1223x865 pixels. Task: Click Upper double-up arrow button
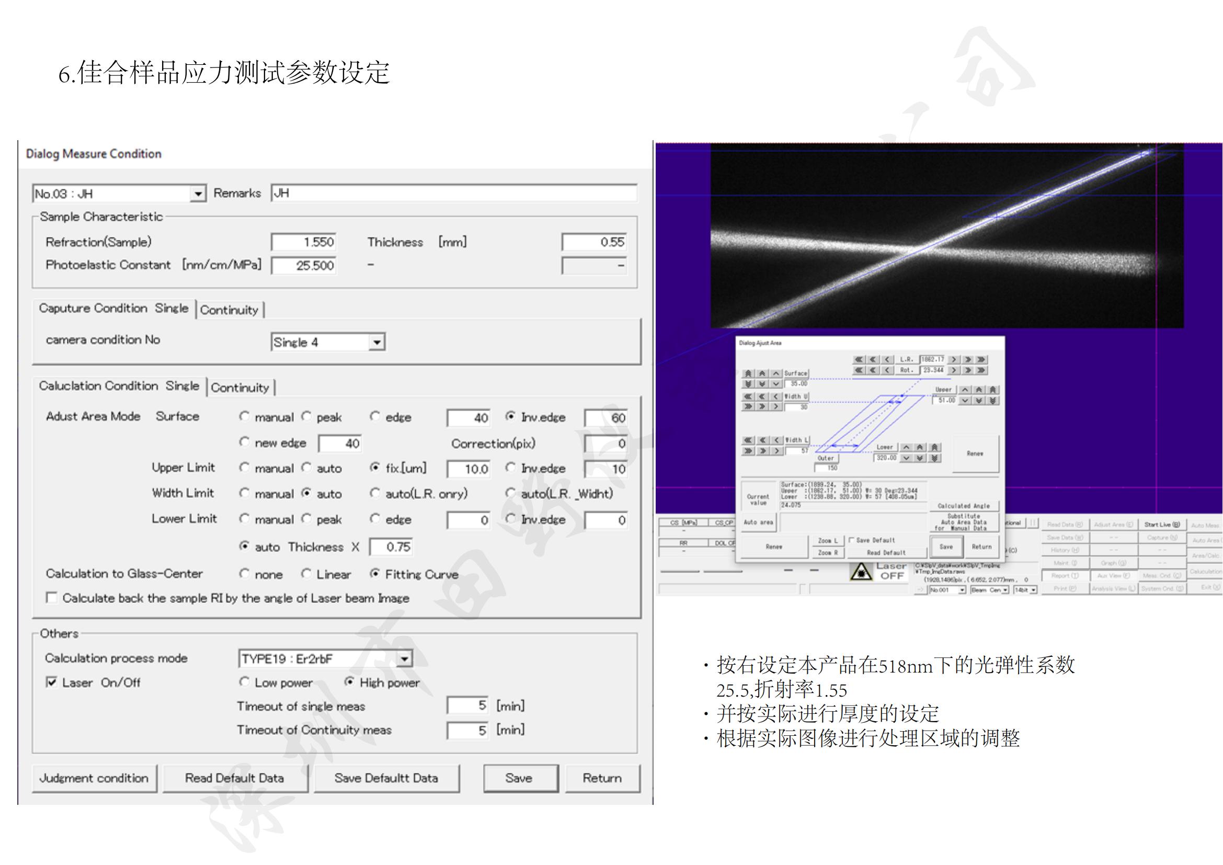[979, 390]
